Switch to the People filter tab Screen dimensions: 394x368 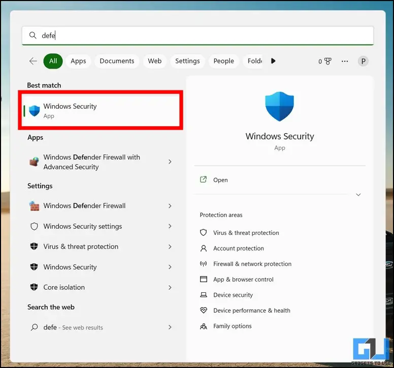(223, 61)
